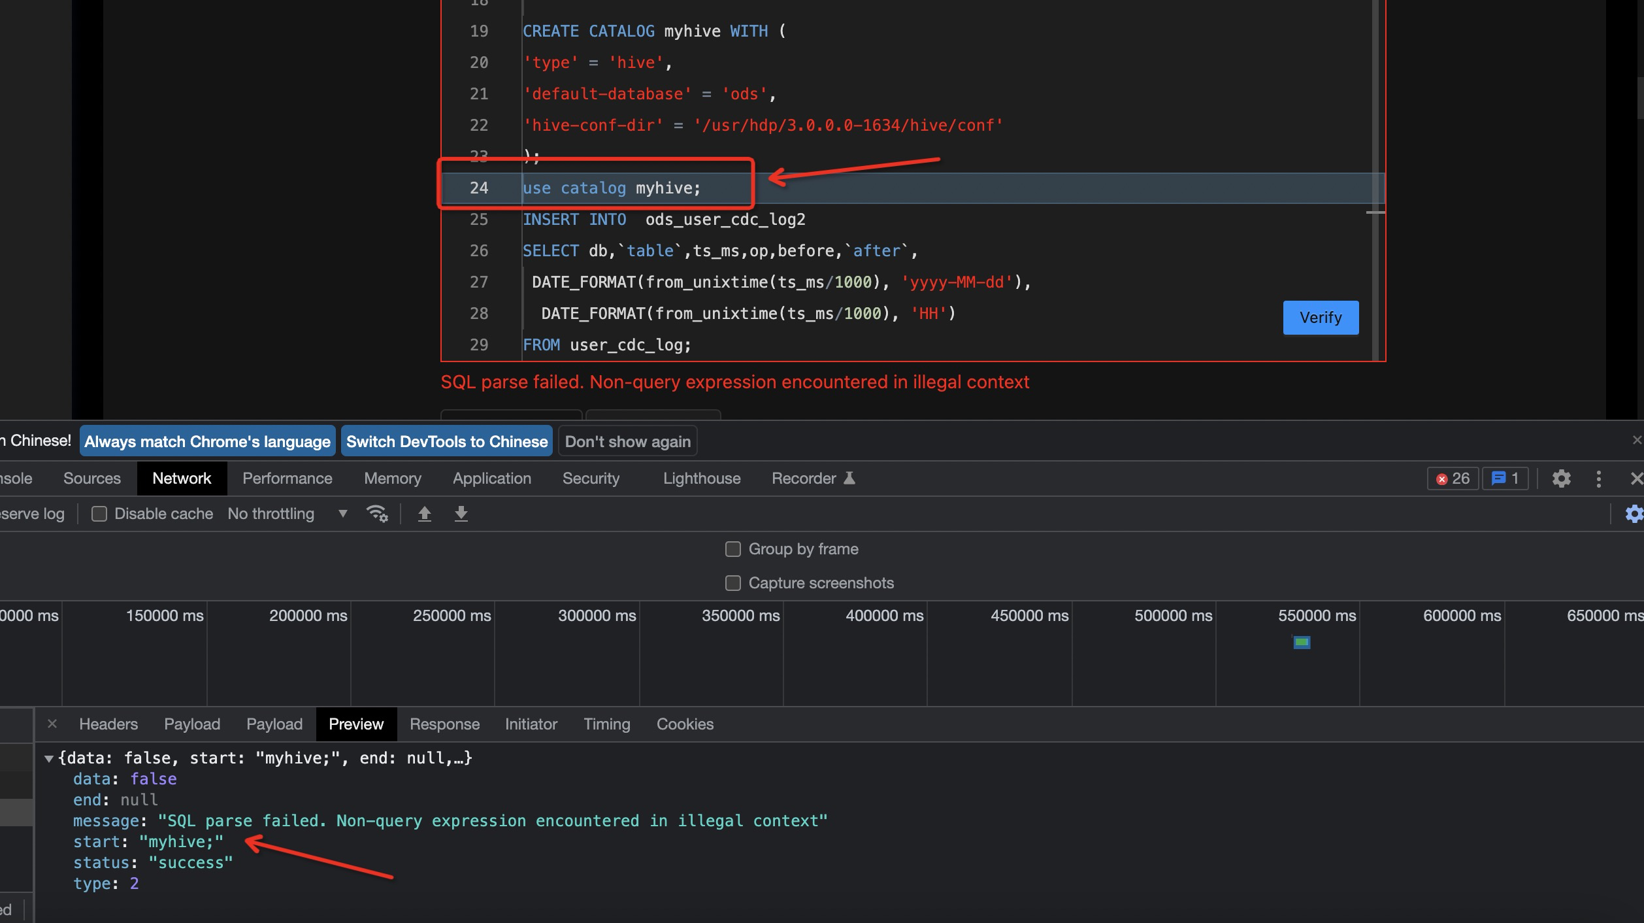Open the Issues notification badge showing 1
The image size is (1644, 923).
tap(1506, 478)
